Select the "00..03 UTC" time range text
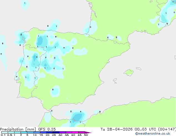 (x=145, y=129)
